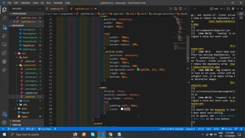This screenshot has height=138, width=245.
Task: Open App.css in the file tree
Action: [25, 112]
